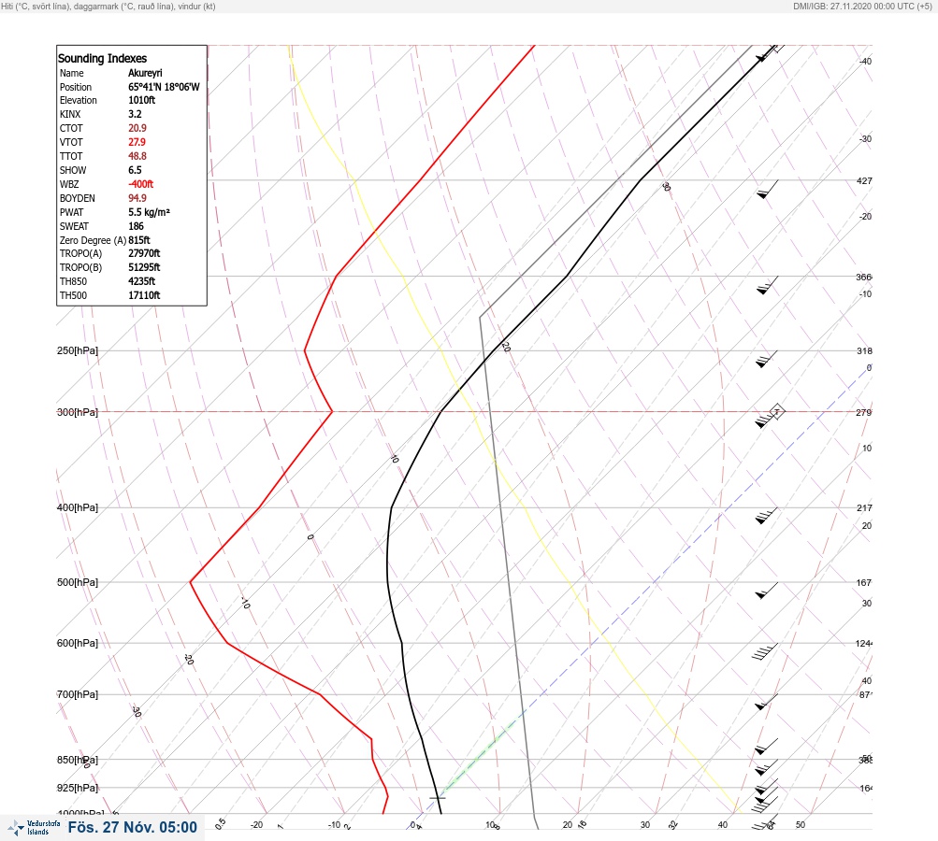This screenshot has height=841, width=938.
Task: Click the wind barb at 600 hPa level
Action: (x=765, y=651)
